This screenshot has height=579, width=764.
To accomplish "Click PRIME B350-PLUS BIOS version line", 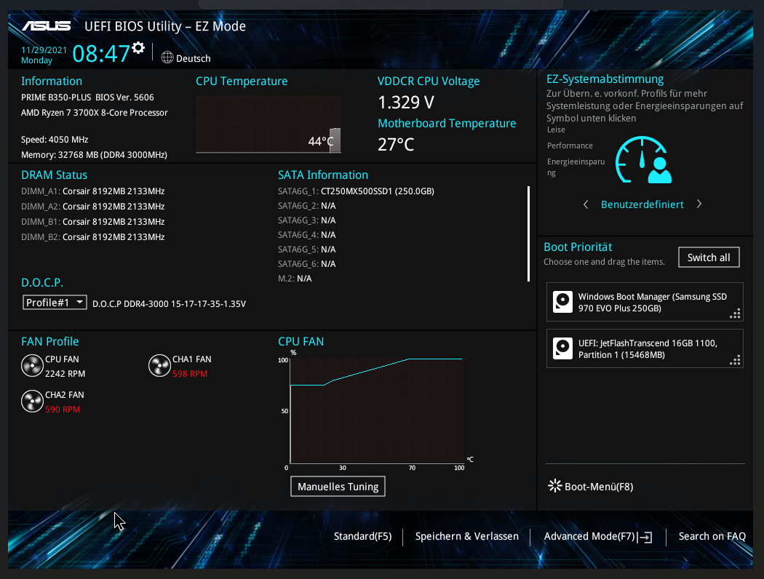I will [87, 97].
